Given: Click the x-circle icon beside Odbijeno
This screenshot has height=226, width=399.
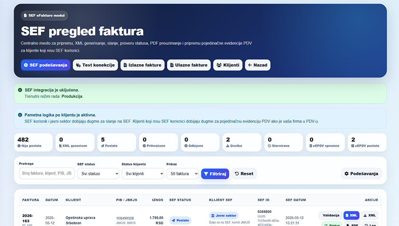Looking at the screenshot, I should [186, 146].
